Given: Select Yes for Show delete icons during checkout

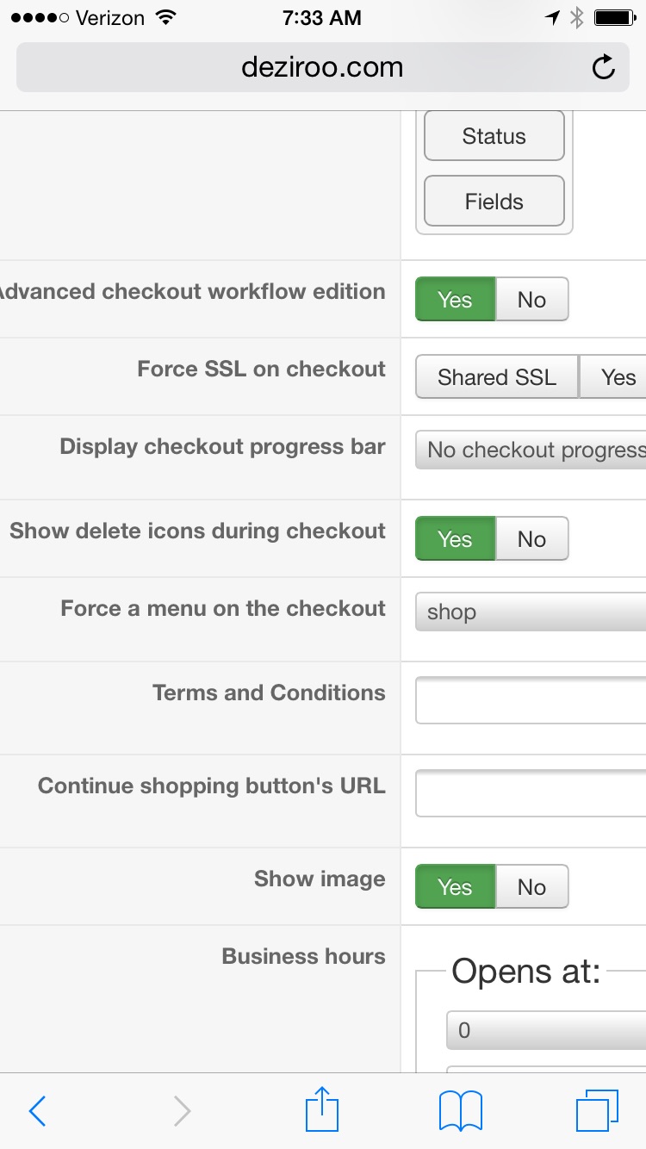Looking at the screenshot, I should 455,539.
